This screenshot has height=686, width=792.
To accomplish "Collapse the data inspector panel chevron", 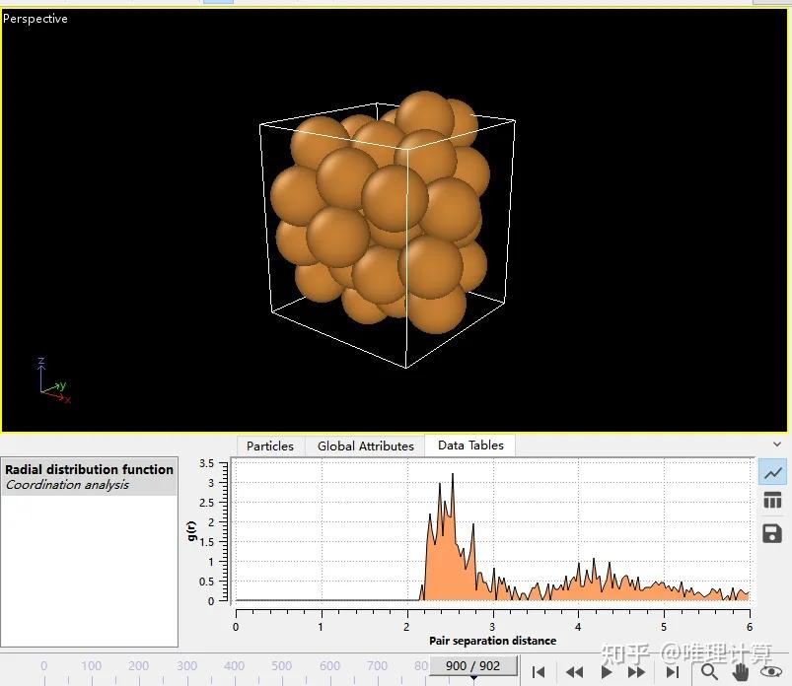I will (778, 445).
